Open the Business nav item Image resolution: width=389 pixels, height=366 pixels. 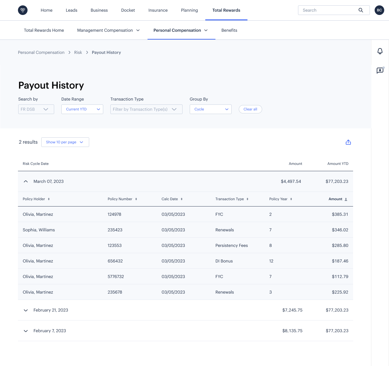[x=99, y=10]
